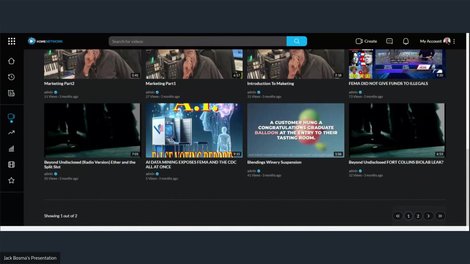This screenshot has height=264, width=470.
Task: Open the bar chart sidebar icon
Action: (x=11, y=148)
